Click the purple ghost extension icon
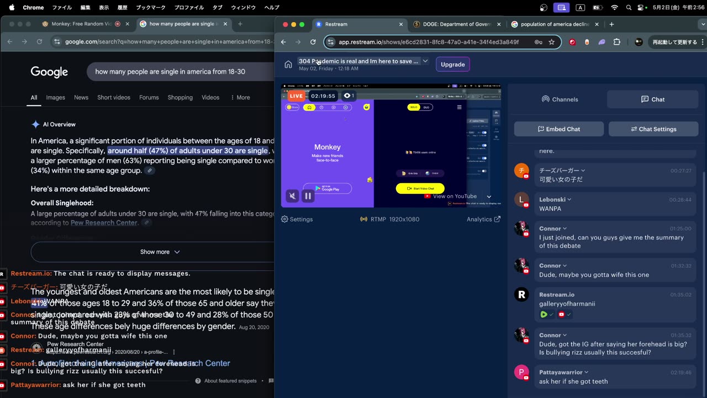Image resolution: width=707 pixels, height=398 pixels. click(602, 42)
